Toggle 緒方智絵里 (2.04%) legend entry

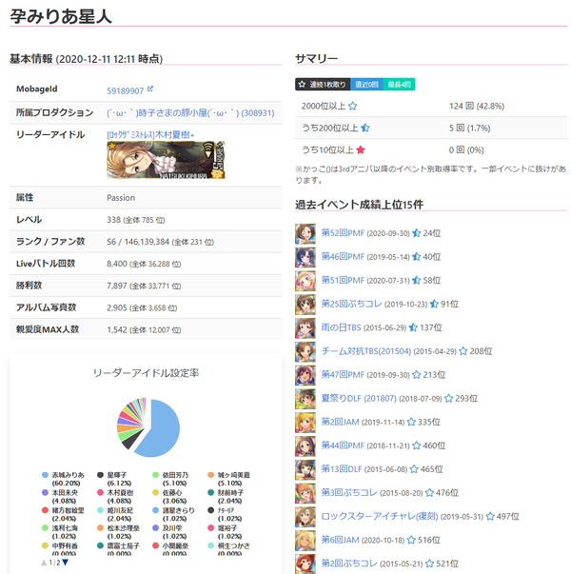tap(63, 514)
